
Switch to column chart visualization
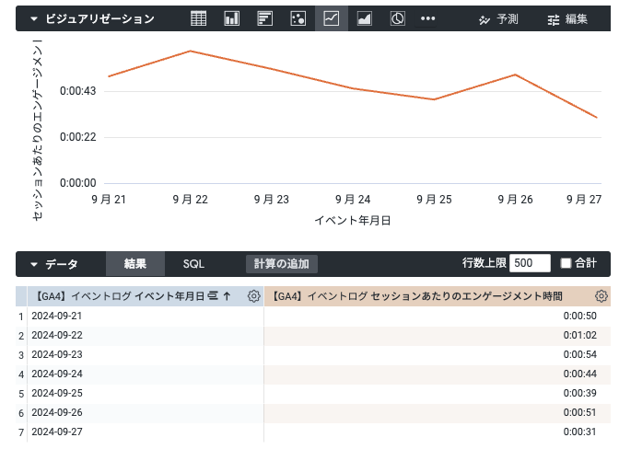click(231, 18)
